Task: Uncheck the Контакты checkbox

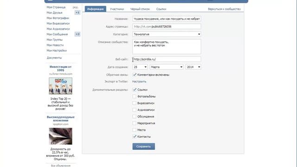Action: [134, 136]
